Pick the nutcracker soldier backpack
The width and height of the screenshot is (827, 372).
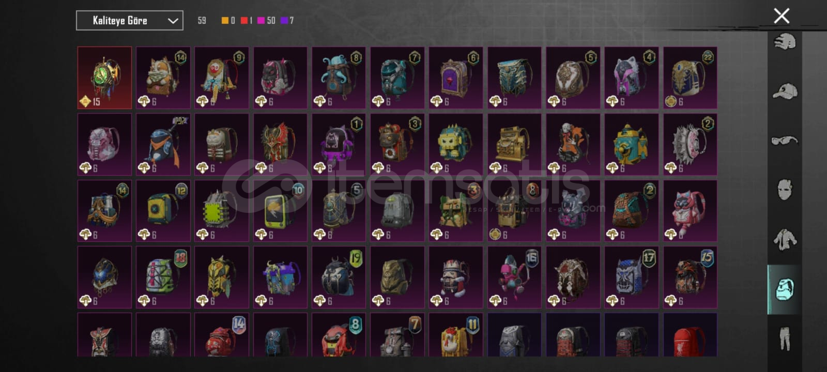(x=456, y=277)
